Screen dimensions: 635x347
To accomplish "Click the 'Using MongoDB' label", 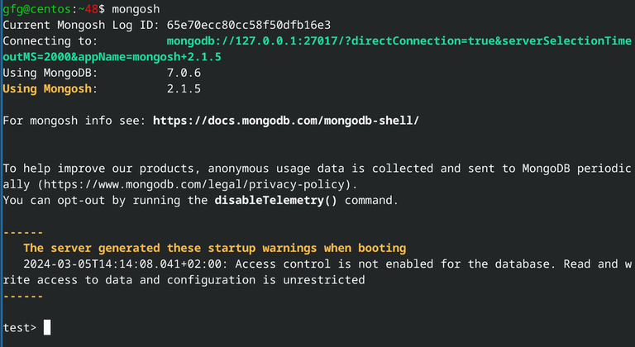I will point(50,73).
